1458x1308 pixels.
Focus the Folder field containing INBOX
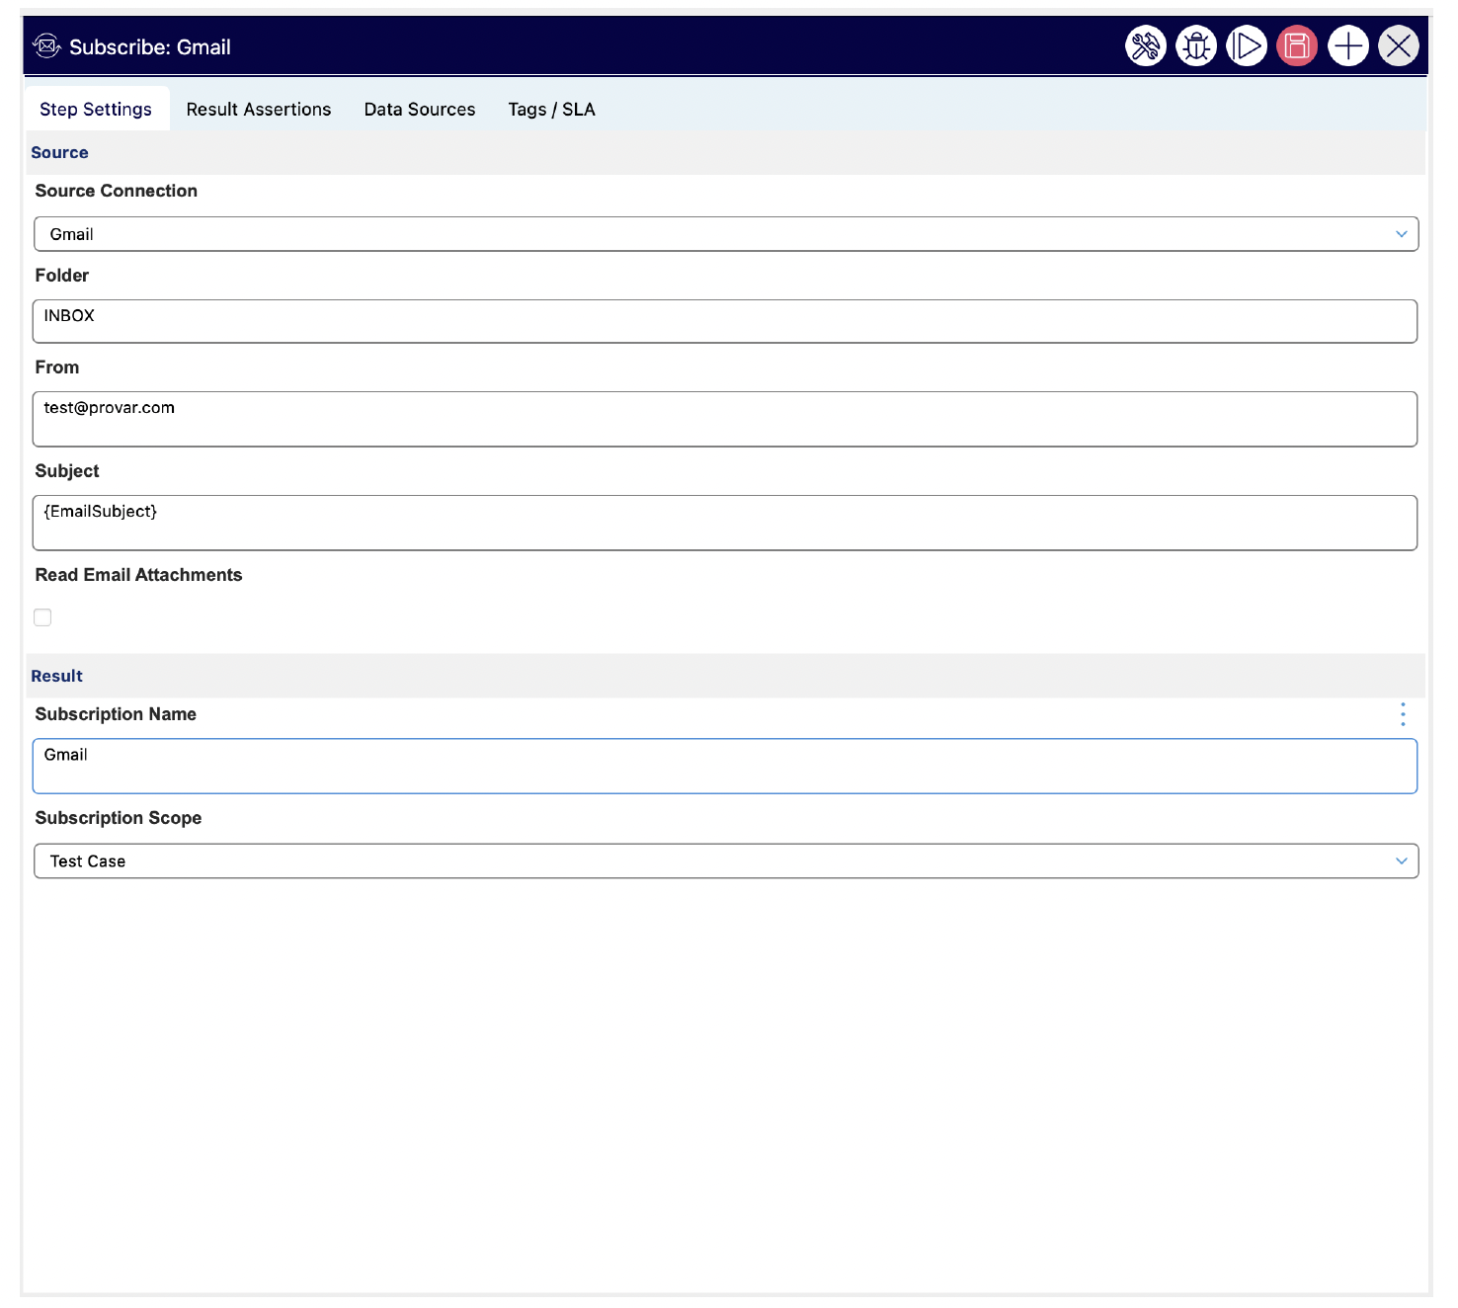tap(725, 321)
